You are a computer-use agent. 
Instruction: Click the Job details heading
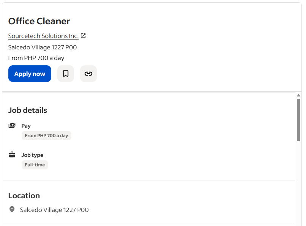click(x=28, y=110)
